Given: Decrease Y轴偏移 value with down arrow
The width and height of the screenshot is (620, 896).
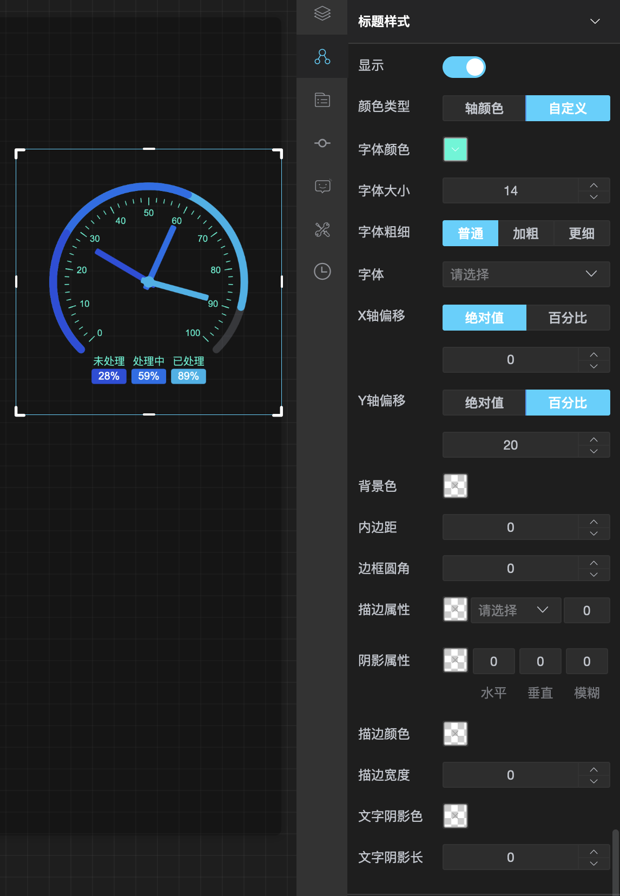Looking at the screenshot, I should [594, 451].
